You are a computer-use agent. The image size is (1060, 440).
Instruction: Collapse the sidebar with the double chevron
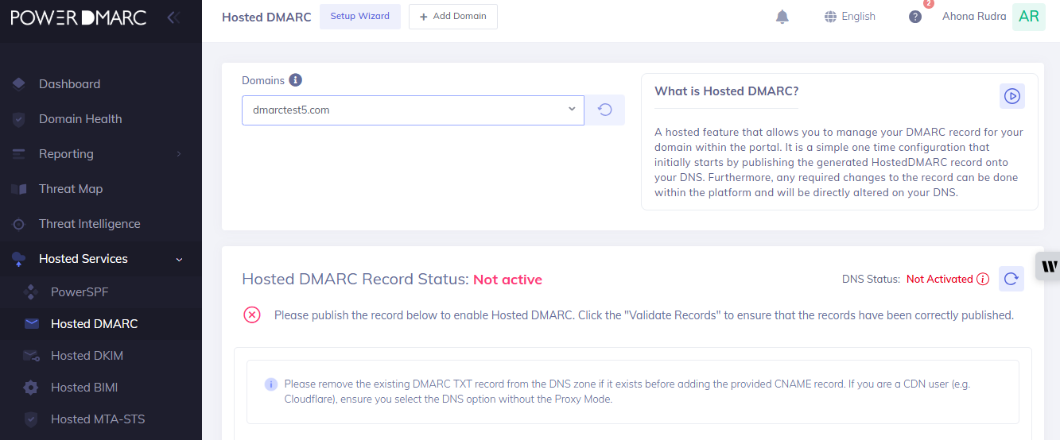[x=173, y=17]
